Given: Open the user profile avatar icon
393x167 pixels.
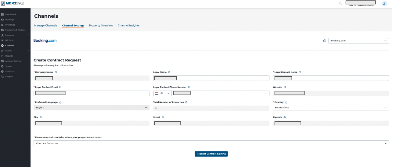Looking at the screenshot, I should pyautogui.click(x=384, y=4).
